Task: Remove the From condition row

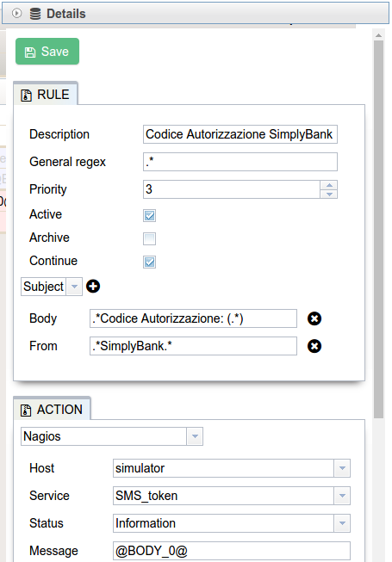Action: pyautogui.click(x=314, y=346)
